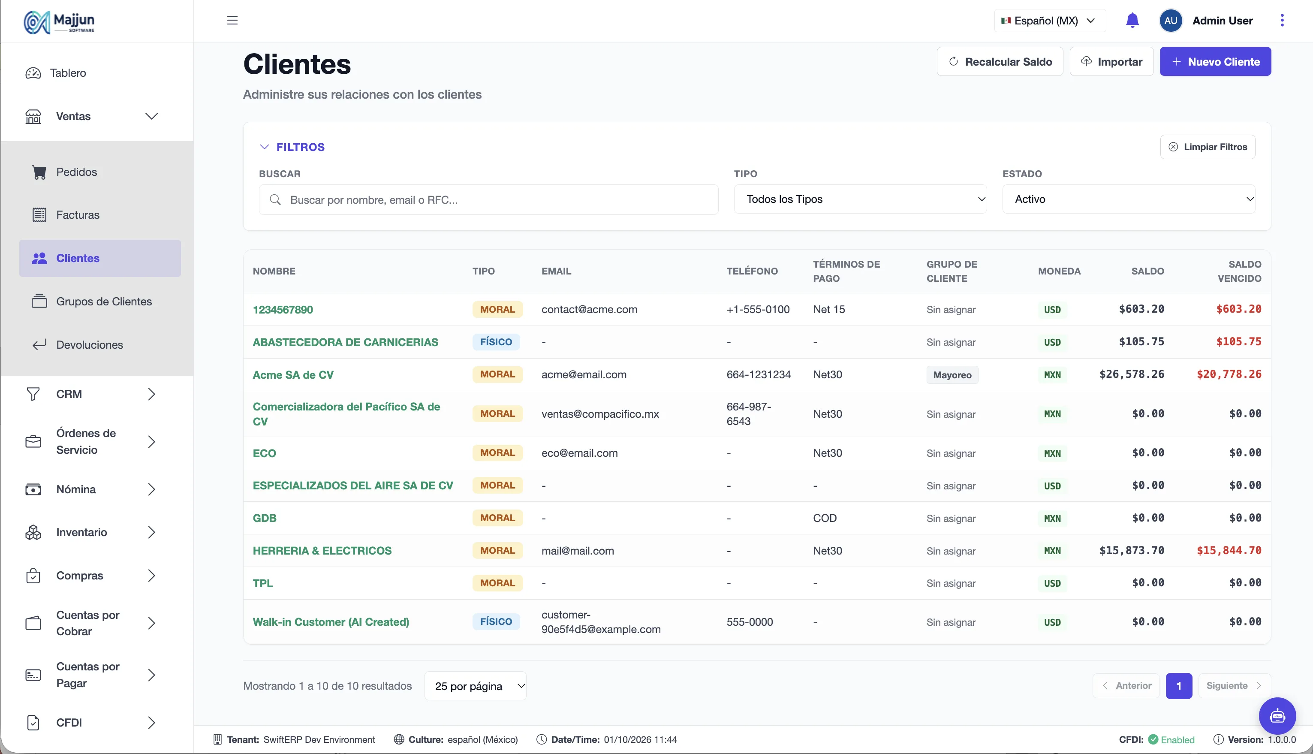This screenshot has height=754, width=1313.
Task: Open the Todos los Tipos dropdown
Action: [860, 199]
